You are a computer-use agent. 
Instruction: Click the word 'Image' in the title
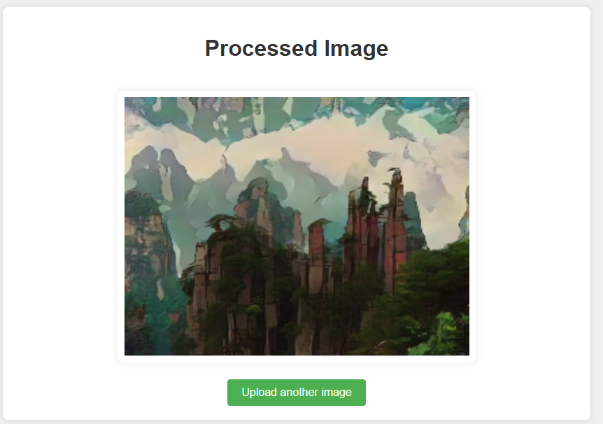coord(356,48)
